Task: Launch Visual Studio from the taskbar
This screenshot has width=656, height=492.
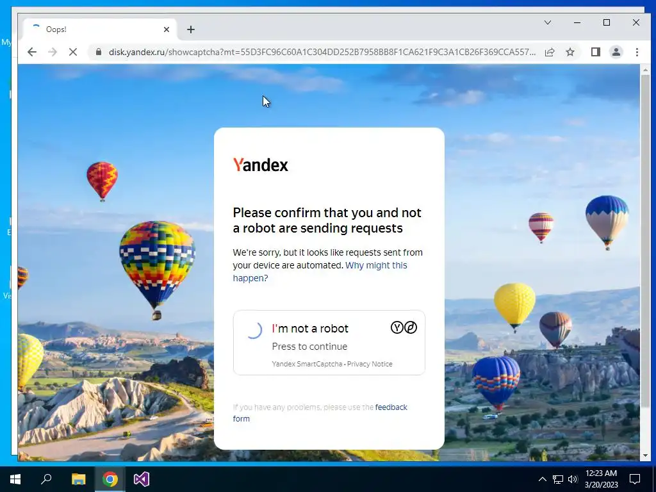Action: coord(142,479)
